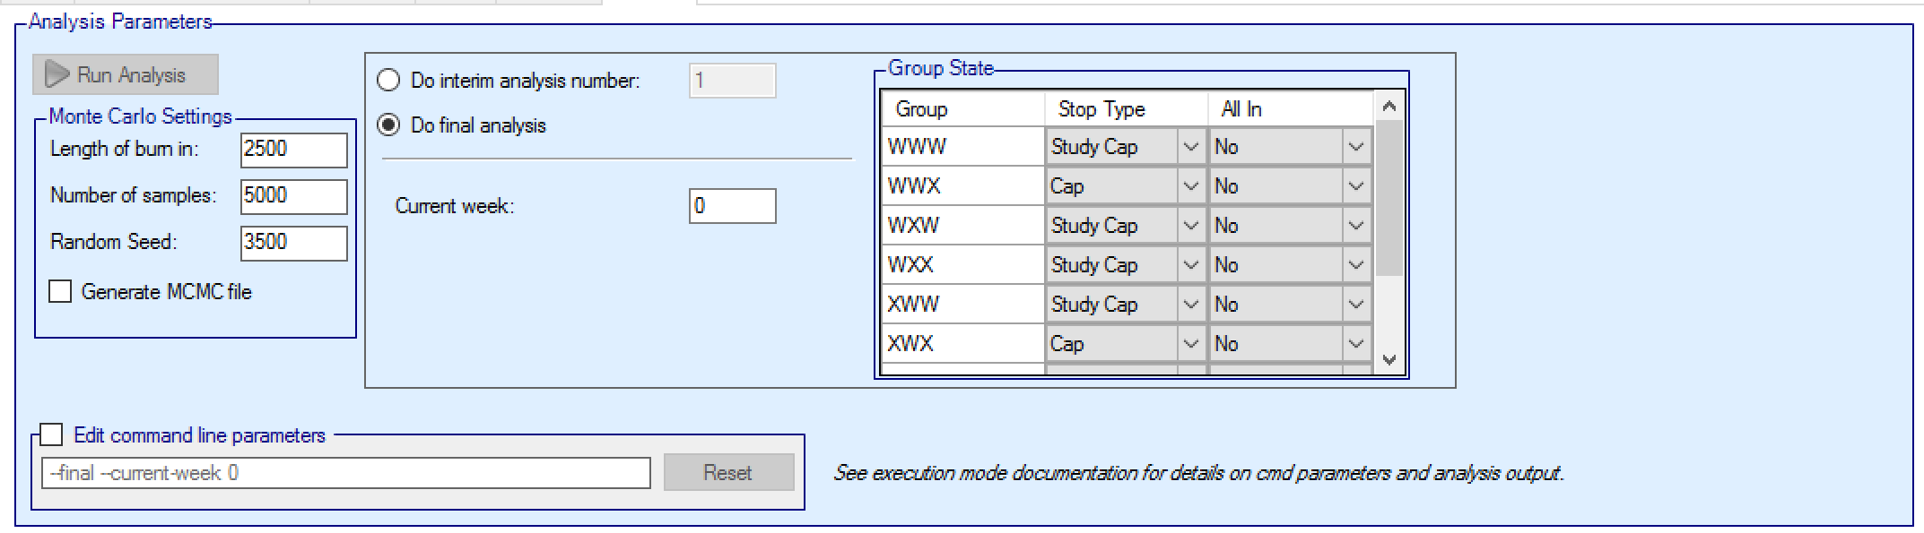The width and height of the screenshot is (1924, 533).
Task: Open the Stop Type dropdown for XWX
Action: click(1190, 344)
